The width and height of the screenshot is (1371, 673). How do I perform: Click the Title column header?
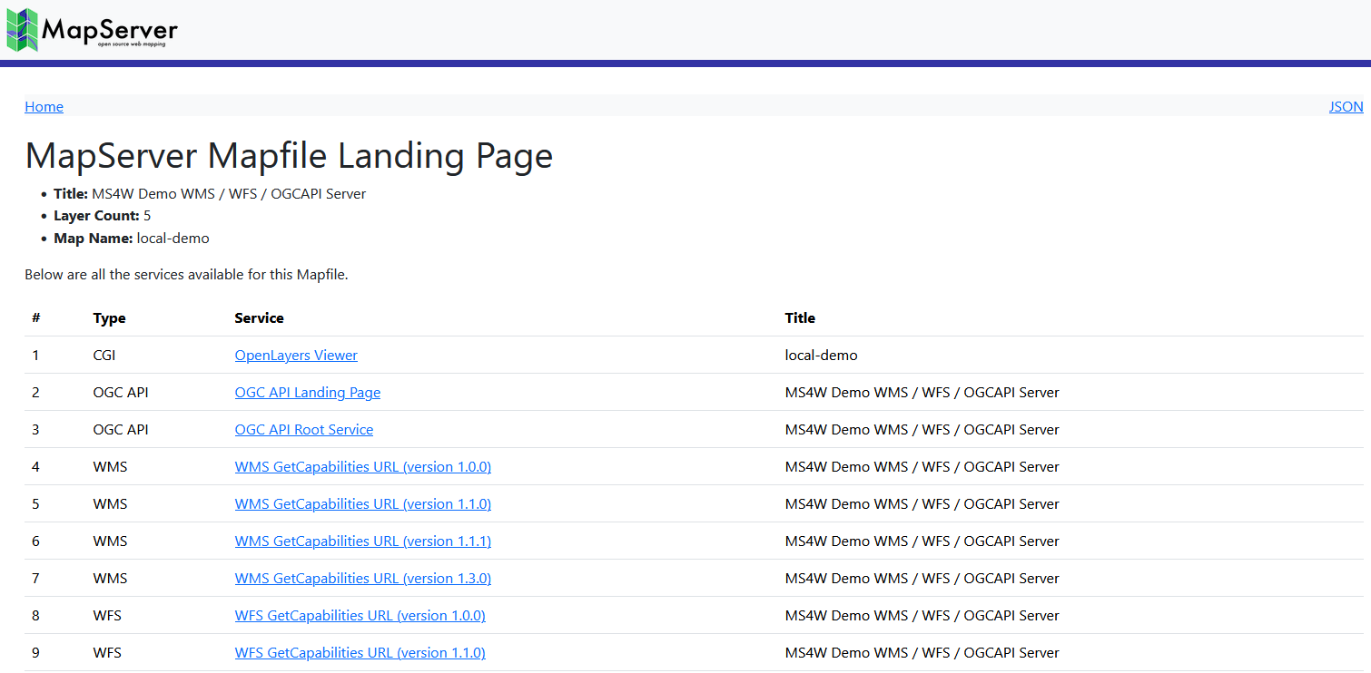click(800, 317)
